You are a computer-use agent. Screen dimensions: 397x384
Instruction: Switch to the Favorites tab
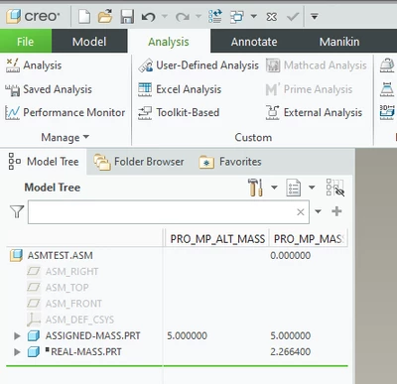[x=230, y=162]
